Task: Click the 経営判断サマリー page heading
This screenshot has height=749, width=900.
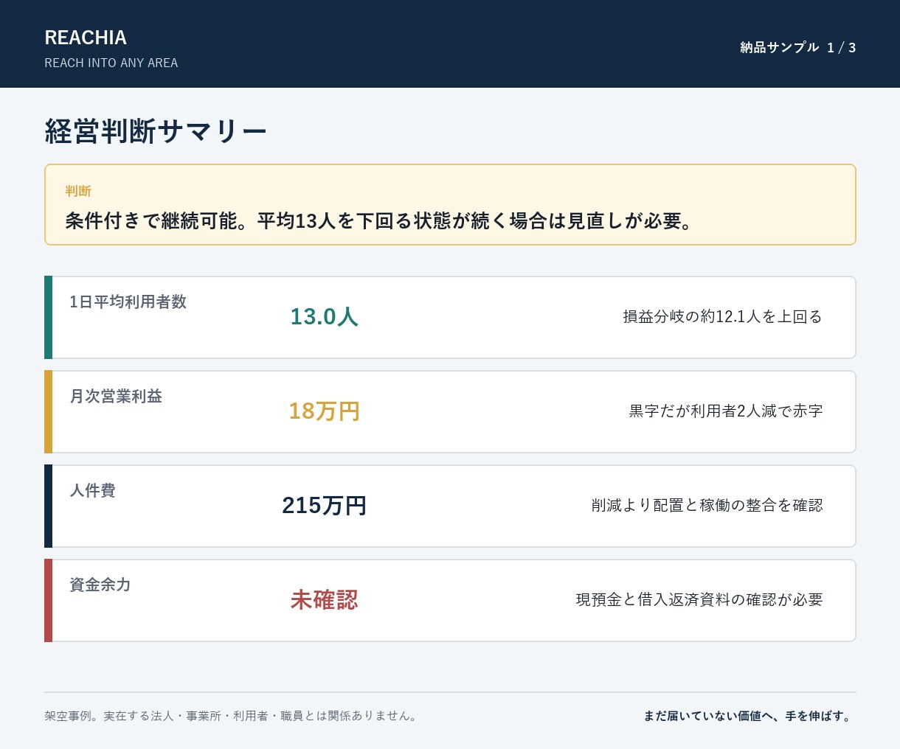Action: [156, 131]
